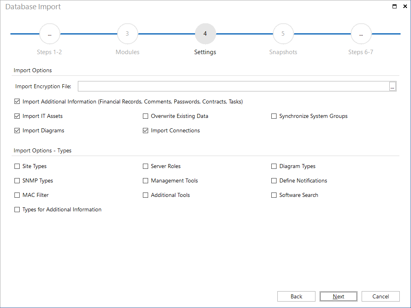The height and width of the screenshot is (308, 411).
Task: Jump to step 3 Modules circle
Action: (x=127, y=34)
